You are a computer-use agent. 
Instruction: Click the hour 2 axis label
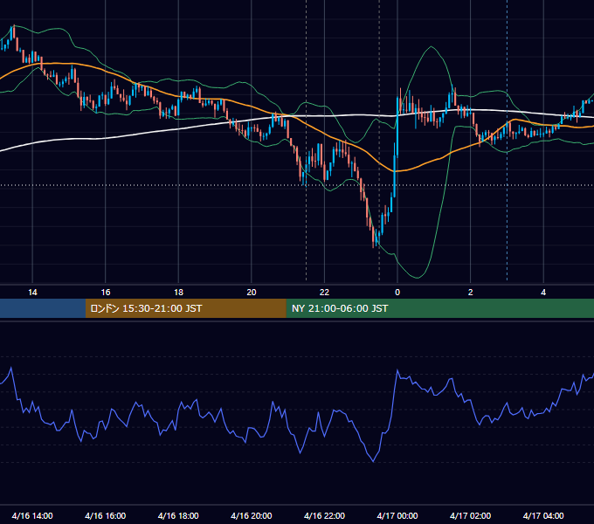(471, 293)
